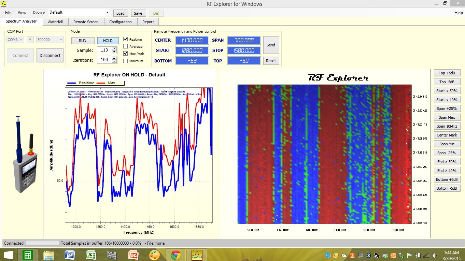Launch Microsoft Excel from the taskbar
This screenshot has width=465, height=261.
coord(91,255)
